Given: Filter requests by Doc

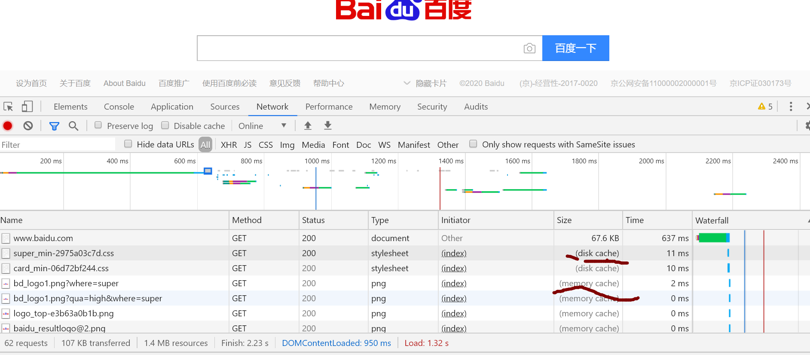Looking at the screenshot, I should pos(364,145).
